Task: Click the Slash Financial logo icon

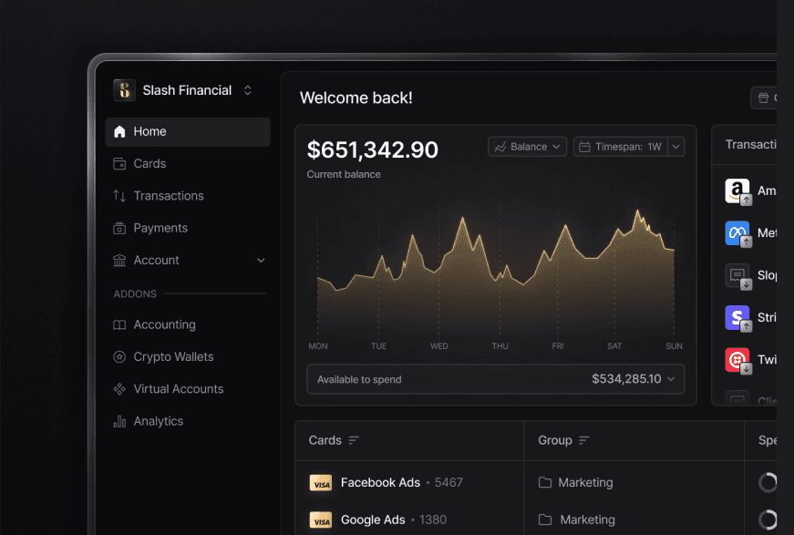Action: [124, 90]
